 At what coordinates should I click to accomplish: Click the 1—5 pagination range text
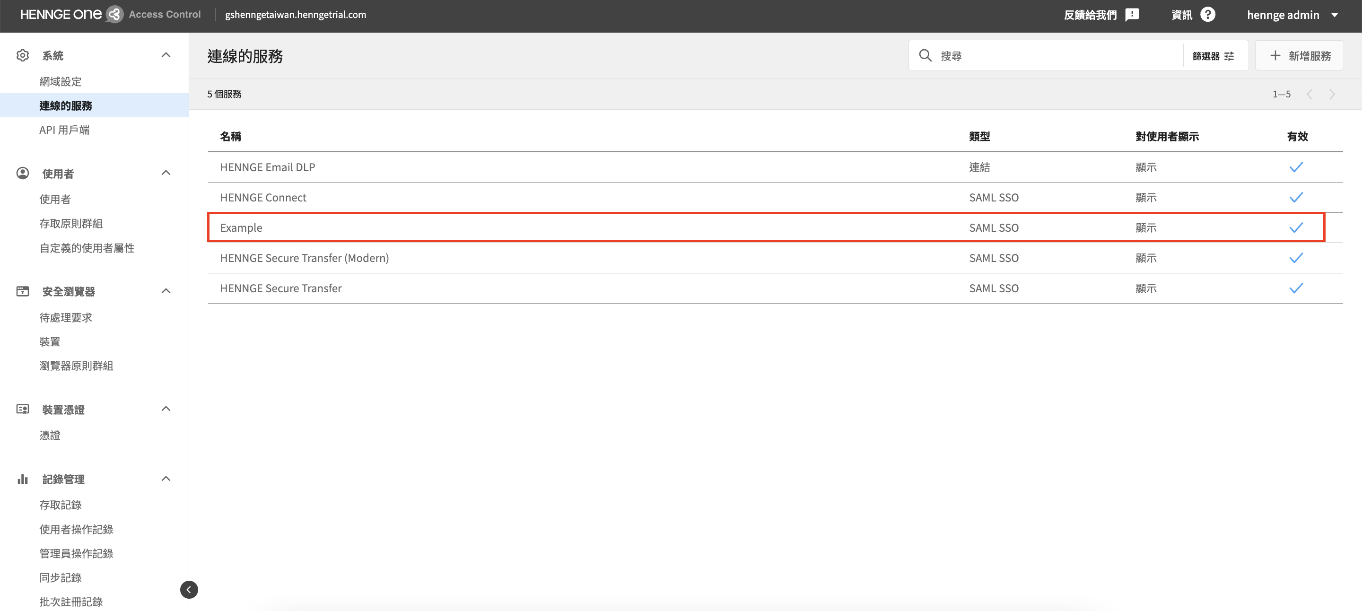tap(1281, 94)
